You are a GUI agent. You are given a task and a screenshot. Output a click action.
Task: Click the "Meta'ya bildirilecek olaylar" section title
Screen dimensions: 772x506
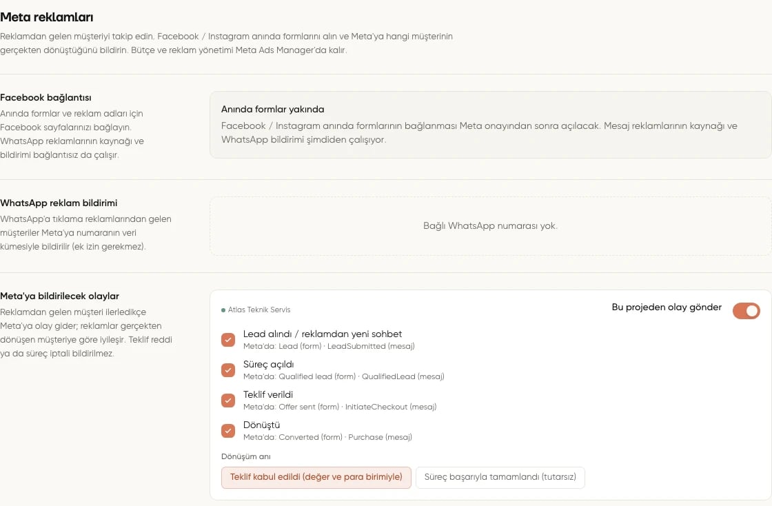59,296
